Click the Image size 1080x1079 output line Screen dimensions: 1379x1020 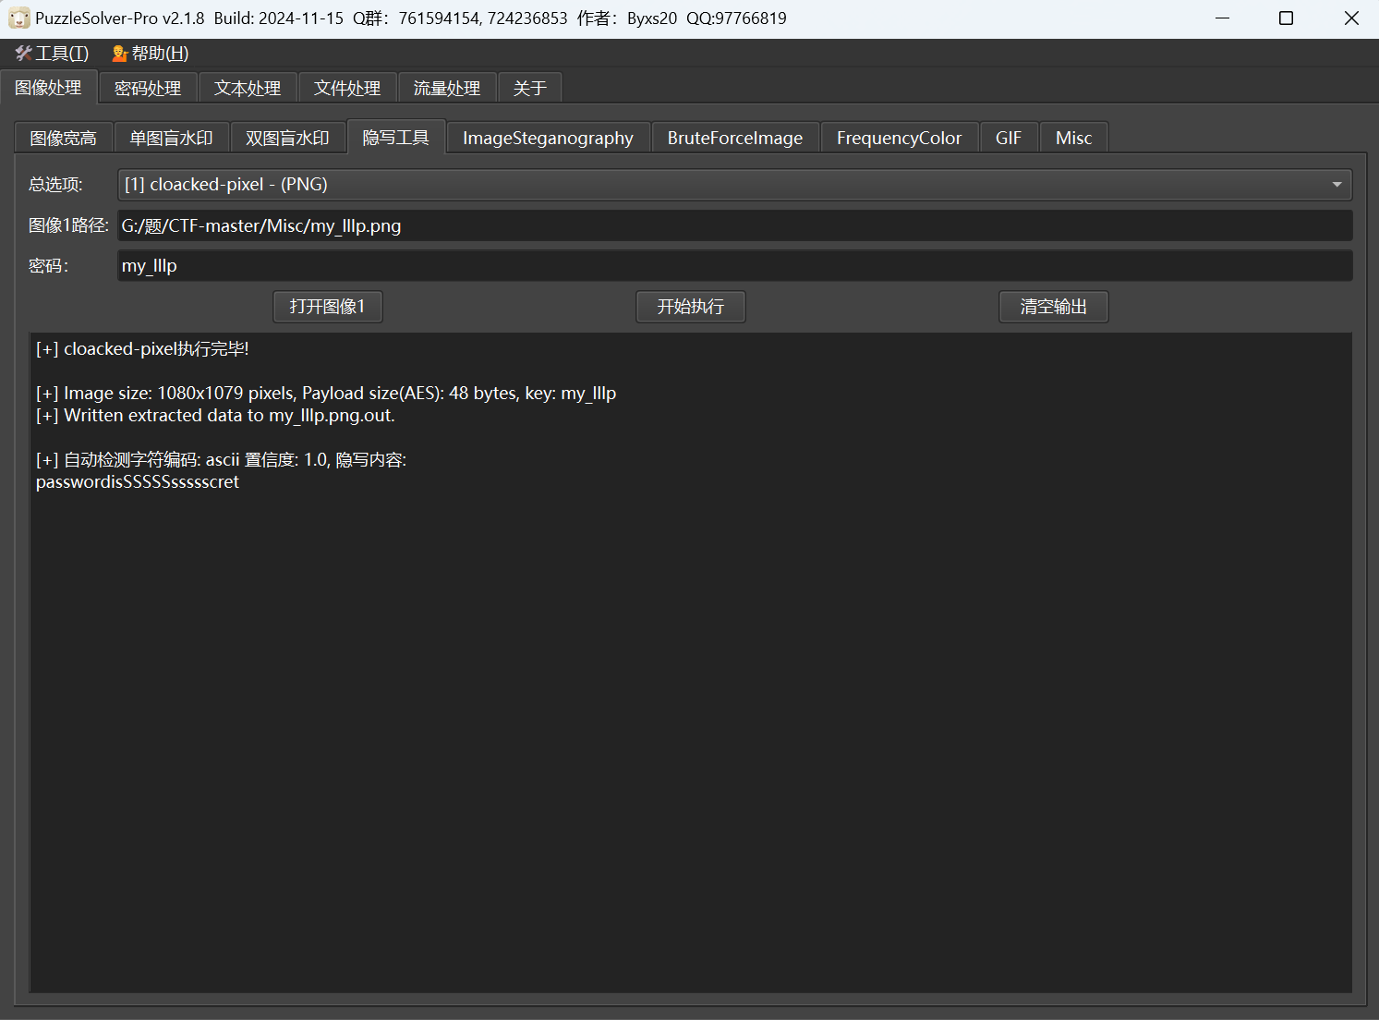[x=326, y=394]
